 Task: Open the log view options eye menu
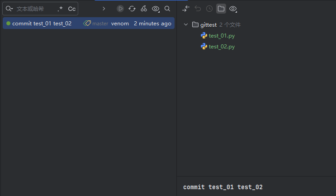click(x=156, y=9)
